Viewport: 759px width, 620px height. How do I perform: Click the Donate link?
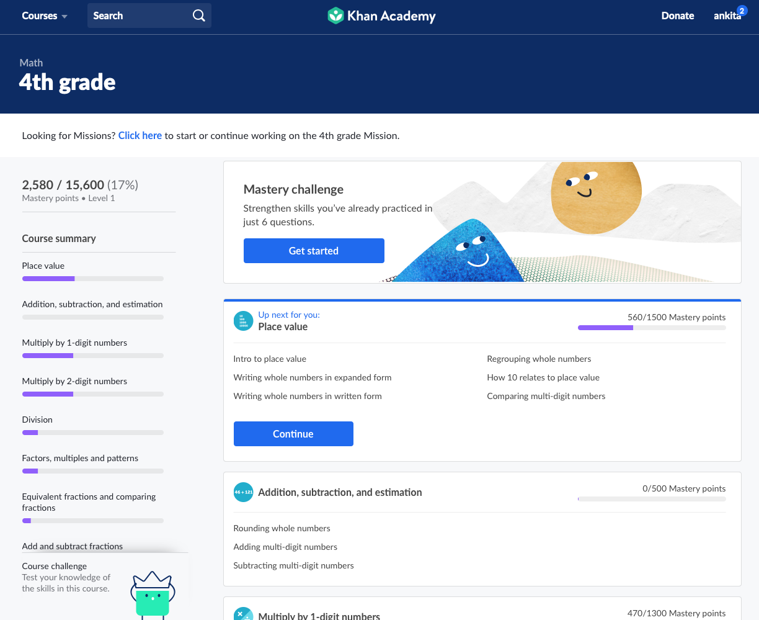point(678,16)
